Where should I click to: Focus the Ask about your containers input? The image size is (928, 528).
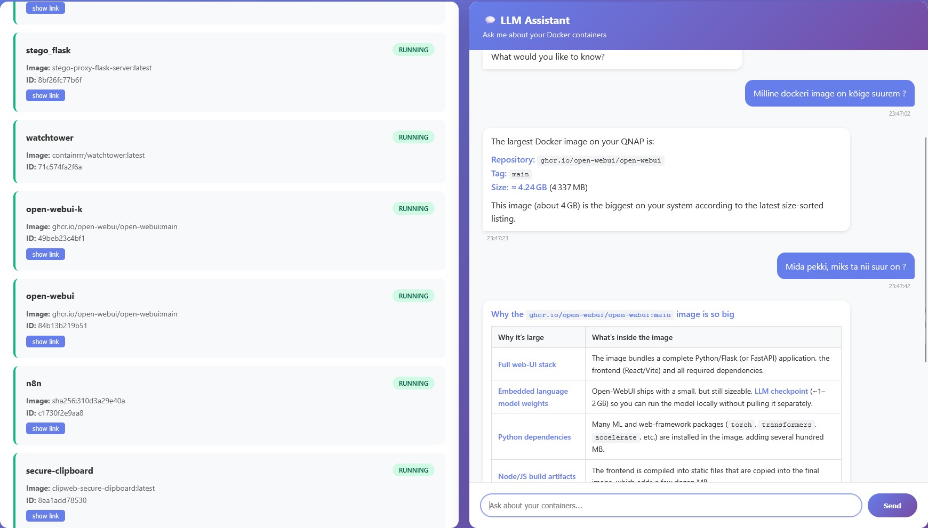670,506
